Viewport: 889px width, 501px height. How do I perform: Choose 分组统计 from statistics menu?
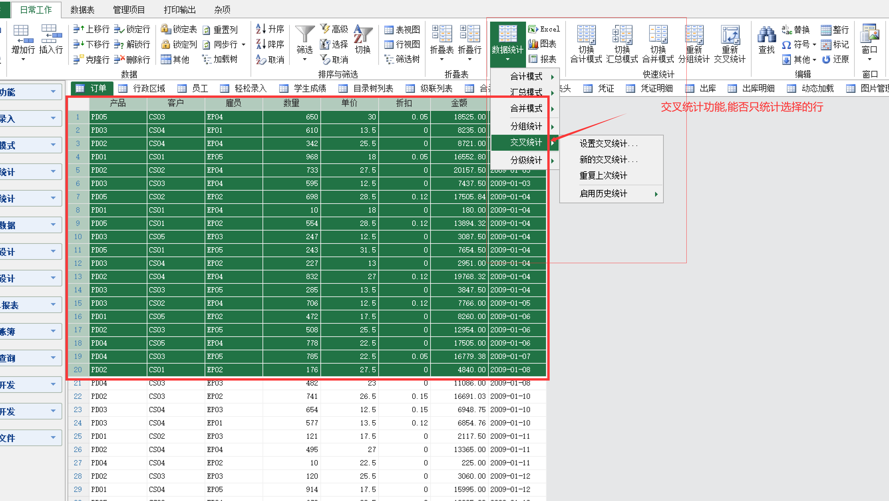(x=526, y=126)
